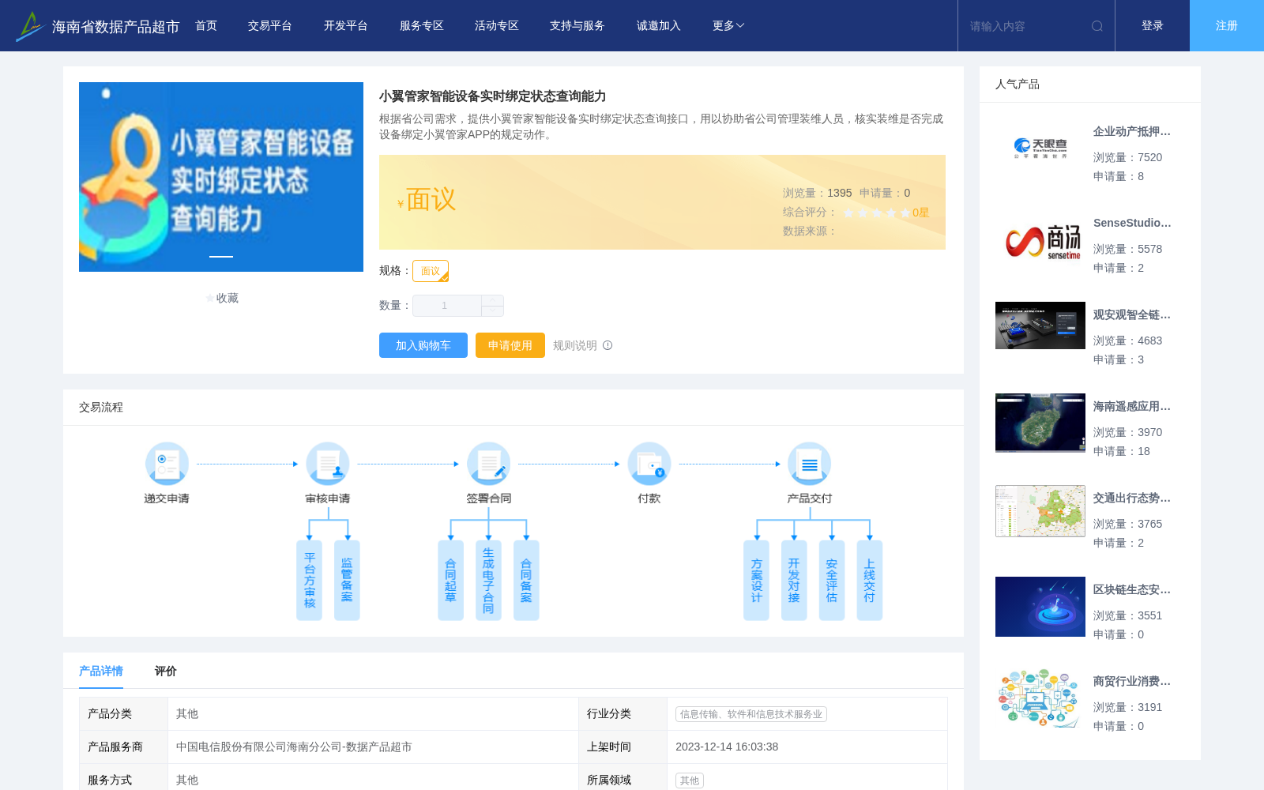1264x790 pixels.
Task: Click the 海南省数据产品超市 site title
Action: coord(115,27)
